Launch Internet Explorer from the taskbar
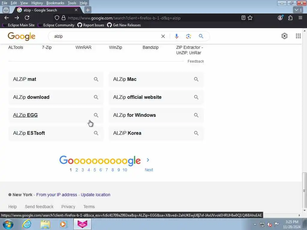Image resolution: width=307 pixels, height=230 pixels. [27, 224]
